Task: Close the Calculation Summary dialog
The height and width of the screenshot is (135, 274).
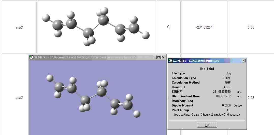Action: [243, 61]
